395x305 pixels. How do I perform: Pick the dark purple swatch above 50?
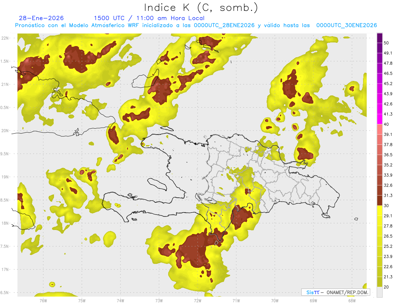pos(380,38)
